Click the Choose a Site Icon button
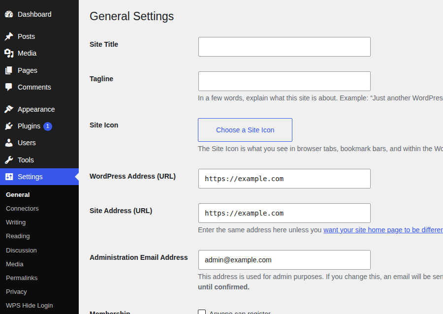This screenshot has width=443, height=314. coord(245,130)
